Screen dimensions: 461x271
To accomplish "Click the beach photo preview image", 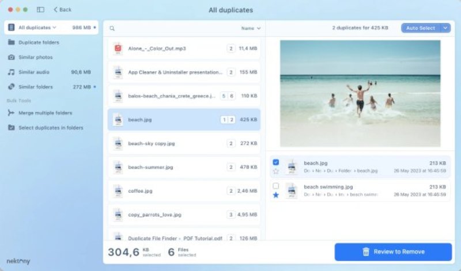I will click(x=360, y=93).
